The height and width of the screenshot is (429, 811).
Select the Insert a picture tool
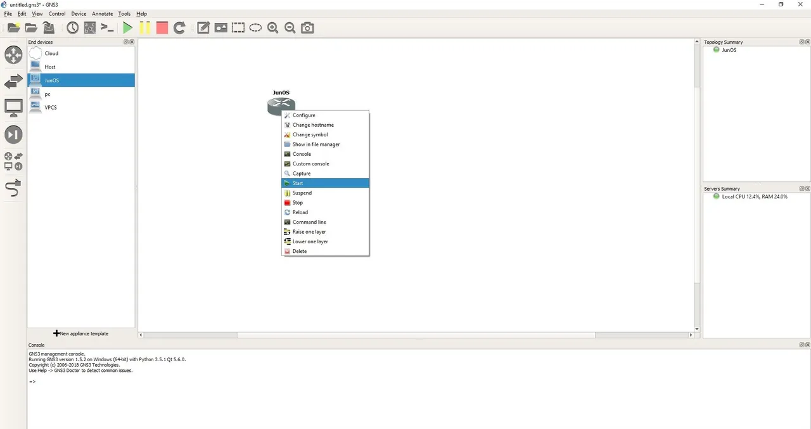point(220,28)
